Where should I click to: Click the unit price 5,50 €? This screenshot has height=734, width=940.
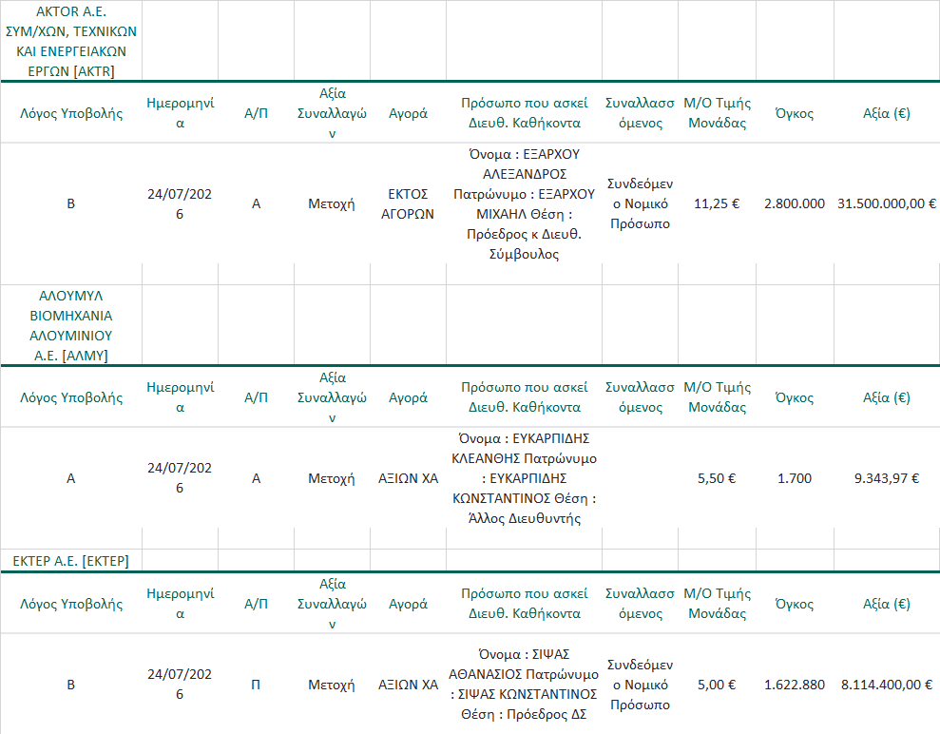point(717,478)
